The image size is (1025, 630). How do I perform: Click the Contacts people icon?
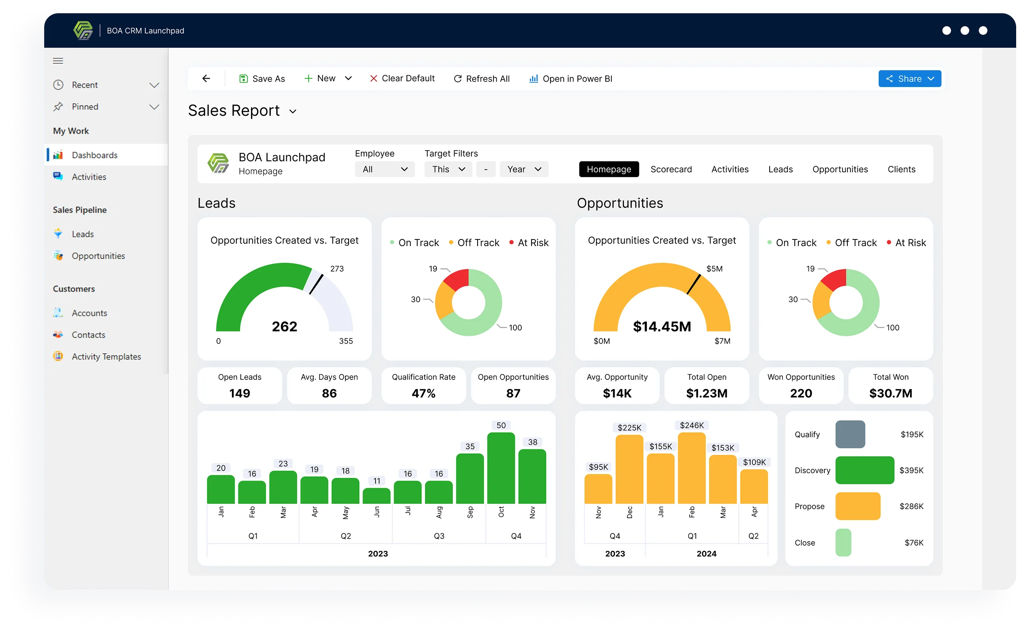pyautogui.click(x=58, y=334)
